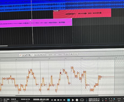Click the orange blob compare icon
The width and height of the screenshot is (124, 102).
20,55
